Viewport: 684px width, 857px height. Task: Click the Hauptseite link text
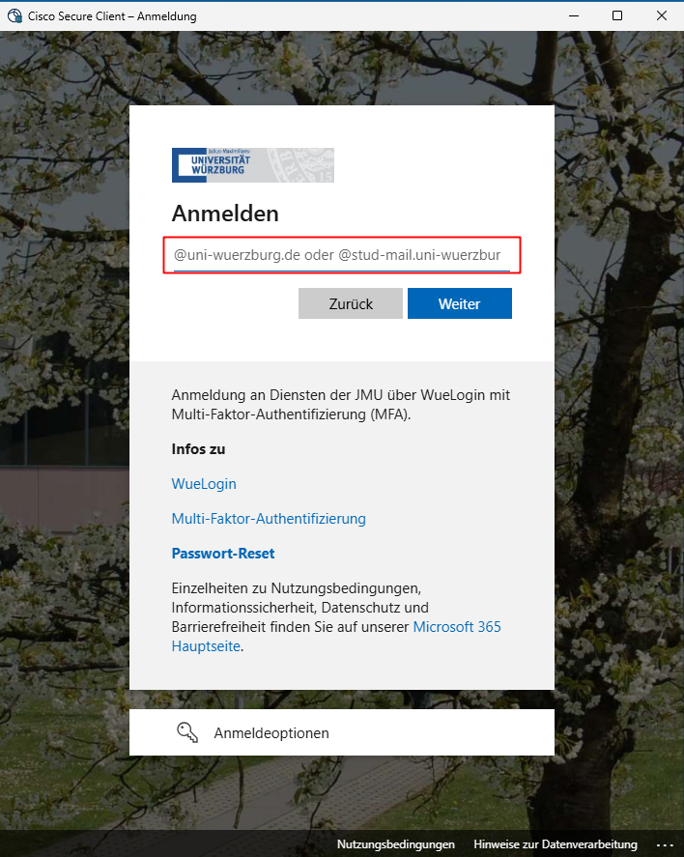coord(206,646)
